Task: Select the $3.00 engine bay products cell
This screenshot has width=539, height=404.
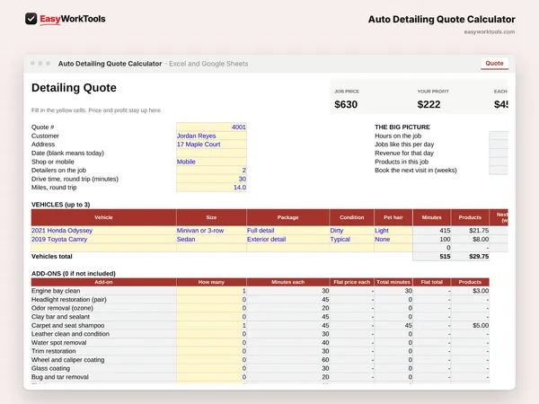Action: pyautogui.click(x=470, y=291)
